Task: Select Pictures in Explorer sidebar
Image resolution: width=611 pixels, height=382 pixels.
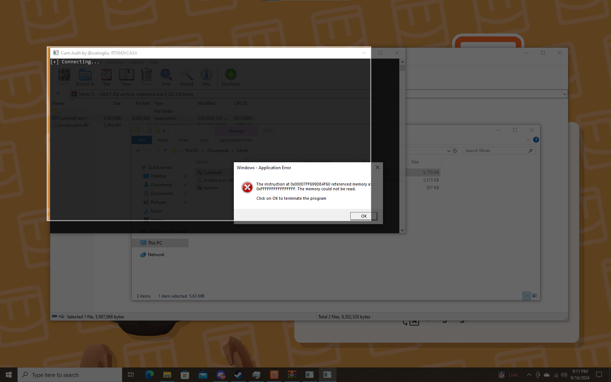Action: tap(159, 202)
